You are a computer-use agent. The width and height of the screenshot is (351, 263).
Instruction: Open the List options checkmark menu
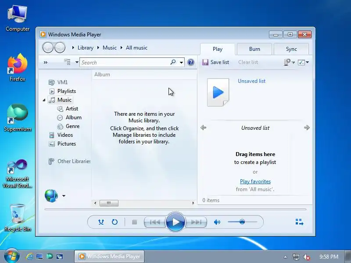click(303, 62)
